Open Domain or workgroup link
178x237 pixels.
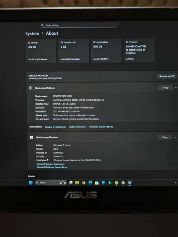point(55,127)
